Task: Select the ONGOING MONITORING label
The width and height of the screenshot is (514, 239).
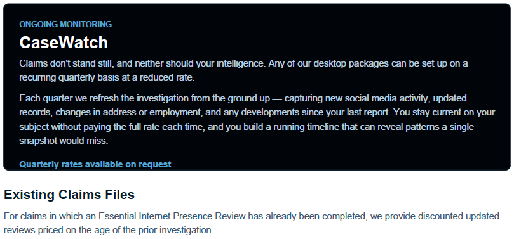Action: pos(65,24)
